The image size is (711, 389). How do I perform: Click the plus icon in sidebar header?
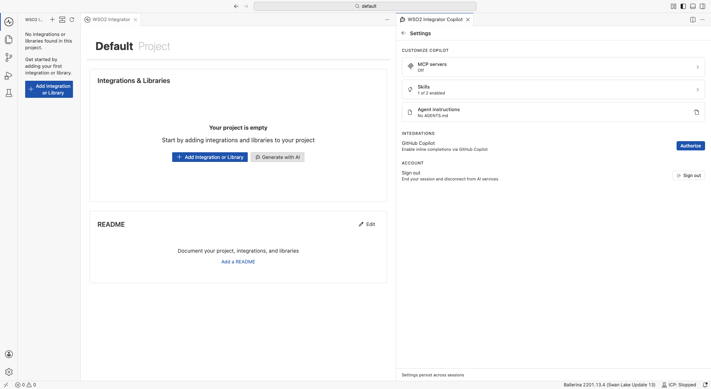pos(52,20)
